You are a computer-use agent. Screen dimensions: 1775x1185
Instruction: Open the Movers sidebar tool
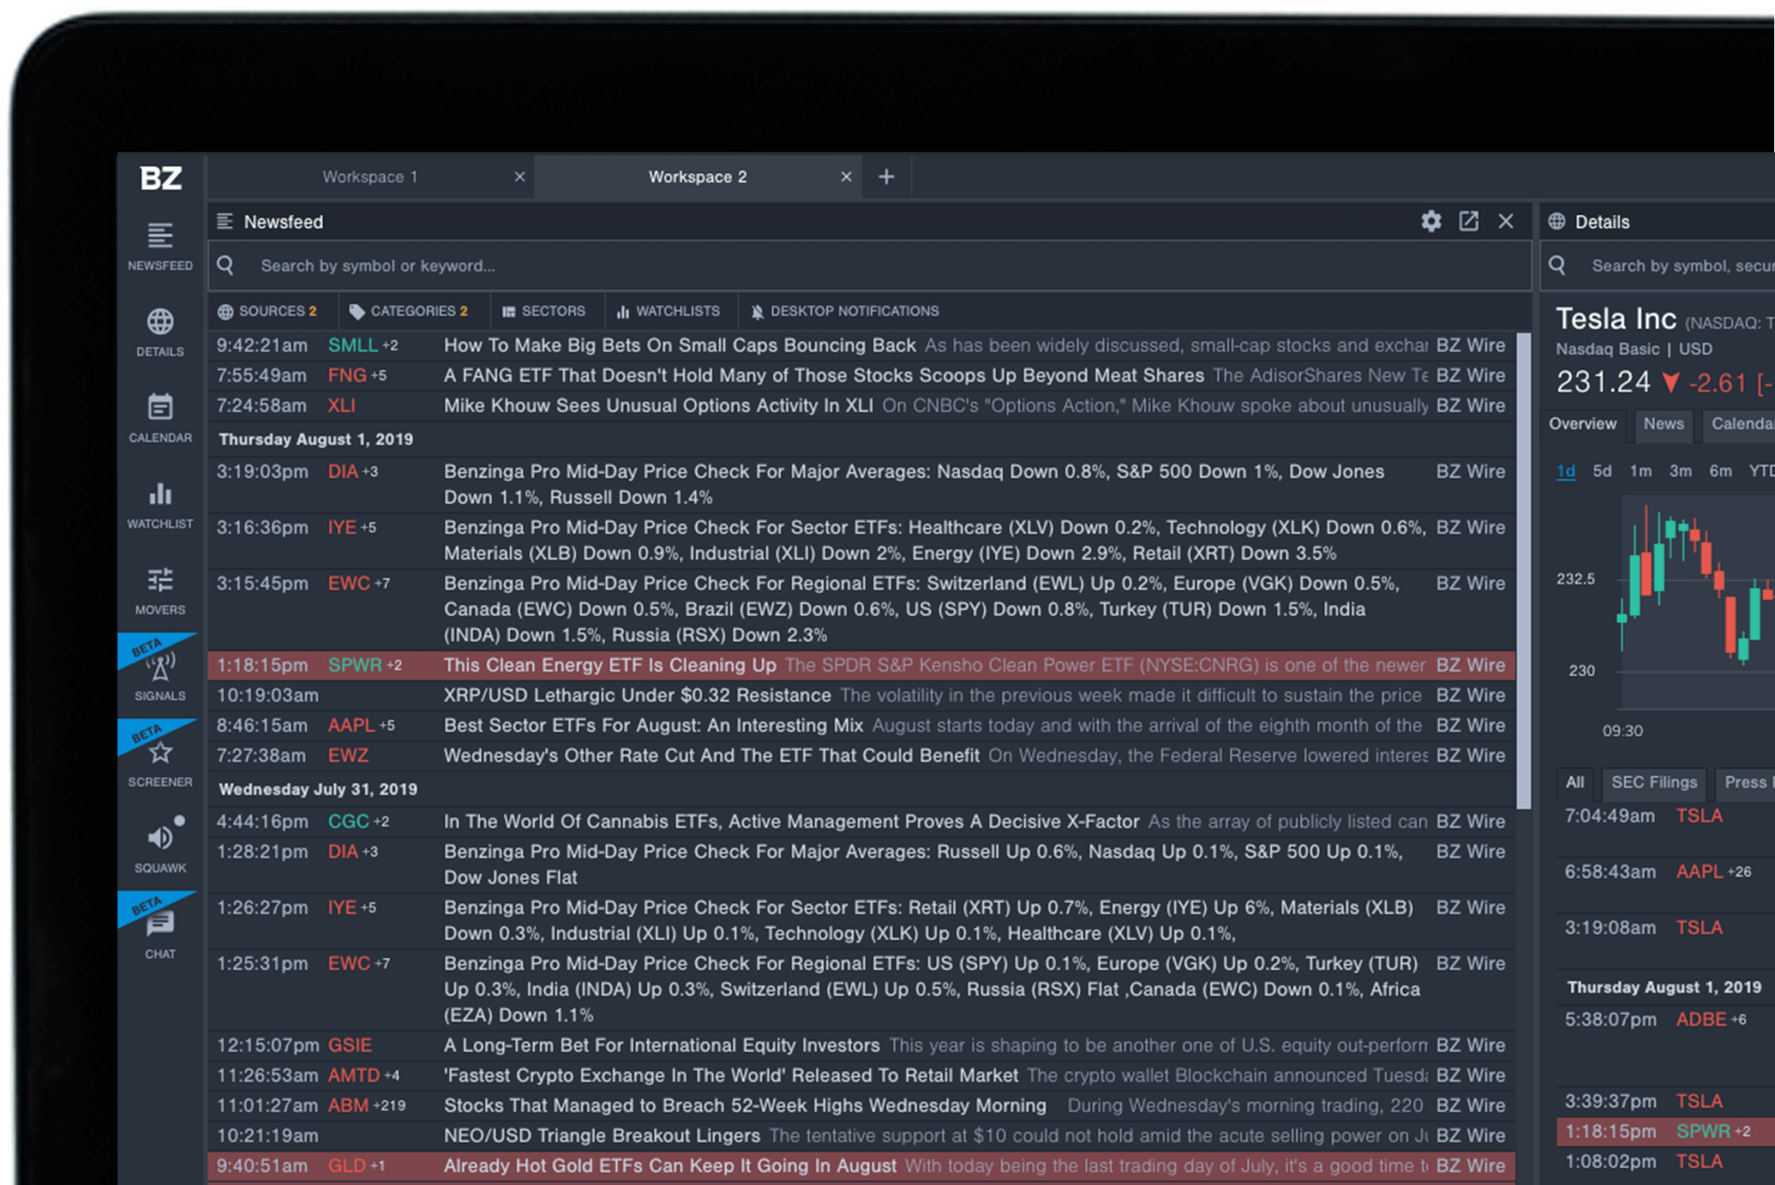tap(160, 591)
